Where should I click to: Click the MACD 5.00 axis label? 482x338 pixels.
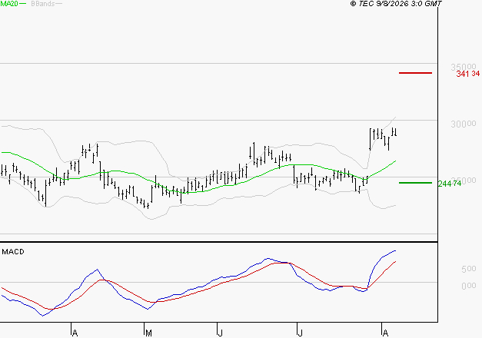point(469,269)
